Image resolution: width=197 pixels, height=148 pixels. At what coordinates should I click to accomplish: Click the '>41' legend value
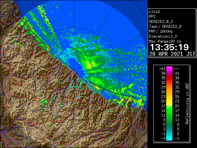pyautogui.click(x=162, y=69)
